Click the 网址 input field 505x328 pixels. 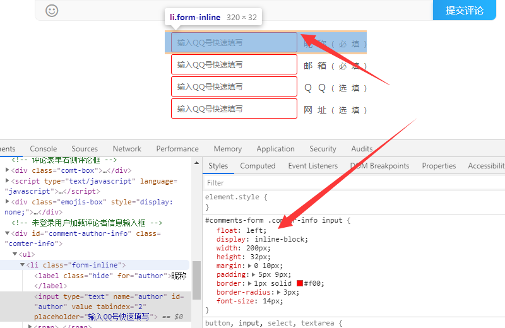(x=234, y=108)
